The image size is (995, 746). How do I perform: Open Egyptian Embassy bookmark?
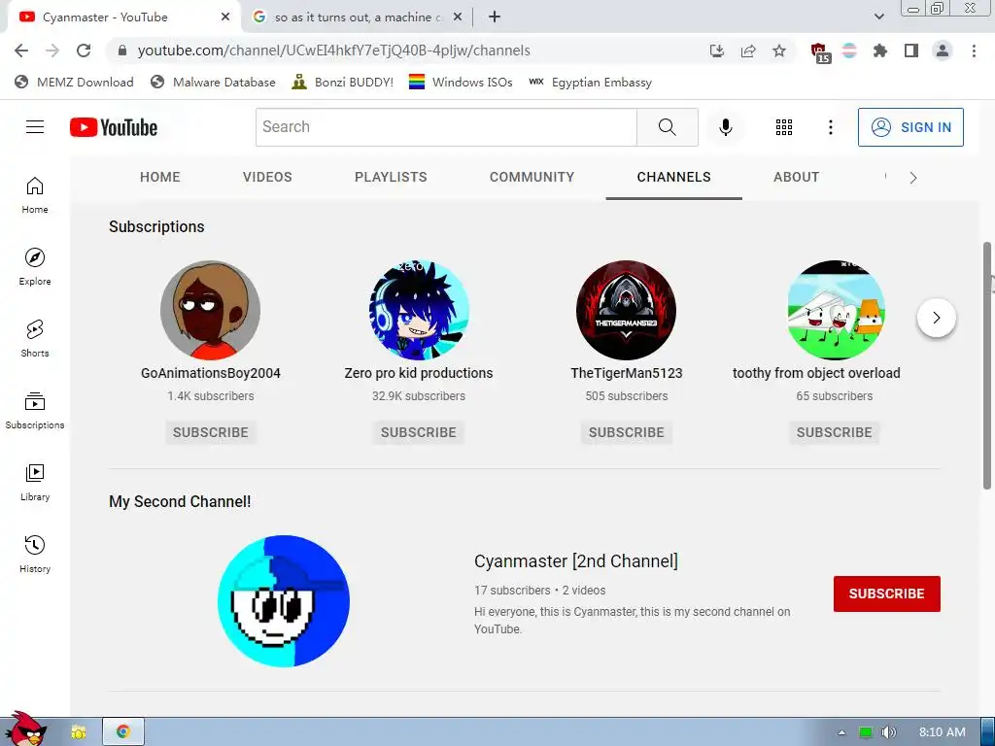coord(590,83)
